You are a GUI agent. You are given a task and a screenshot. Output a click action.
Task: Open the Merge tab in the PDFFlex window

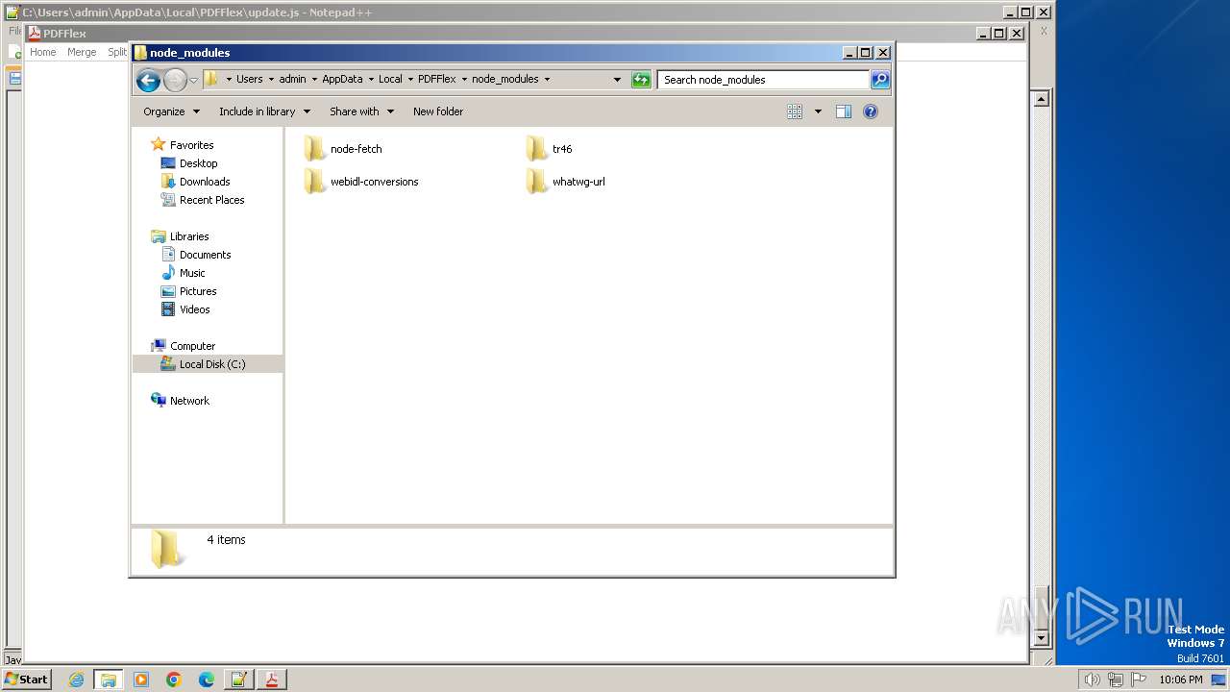[82, 52]
